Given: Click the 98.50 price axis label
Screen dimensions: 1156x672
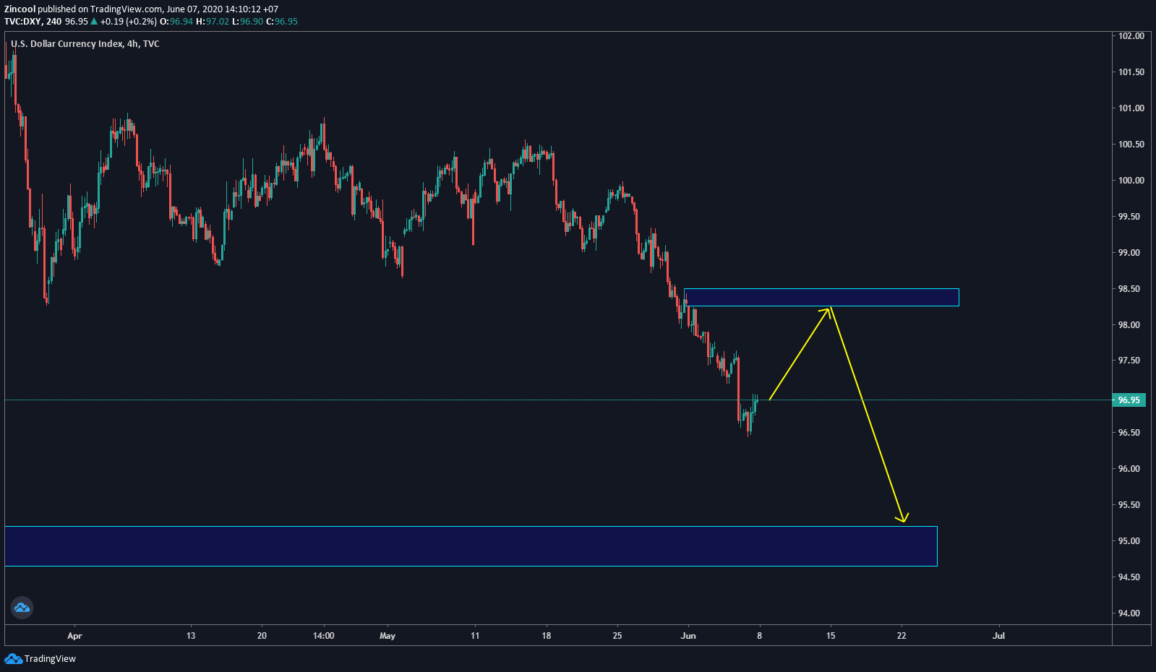Looking at the screenshot, I should tap(1129, 289).
